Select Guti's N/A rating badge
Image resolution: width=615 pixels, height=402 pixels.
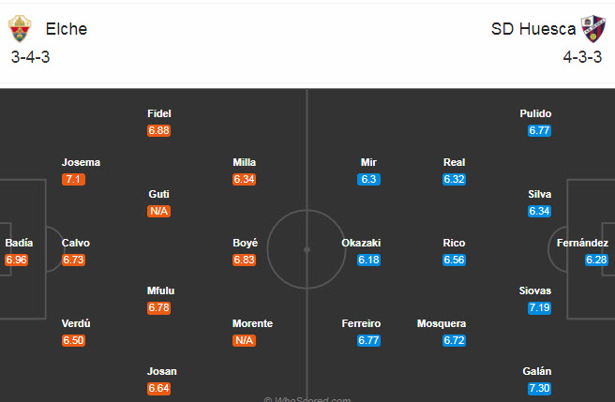tap(158, 211)
